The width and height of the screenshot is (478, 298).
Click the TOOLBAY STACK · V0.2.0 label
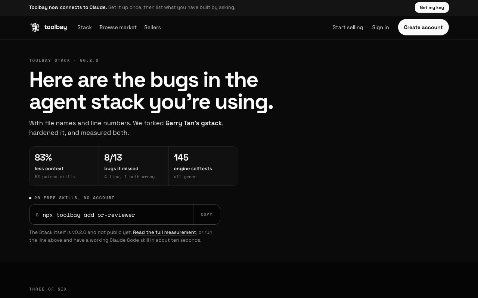(64, 60)
